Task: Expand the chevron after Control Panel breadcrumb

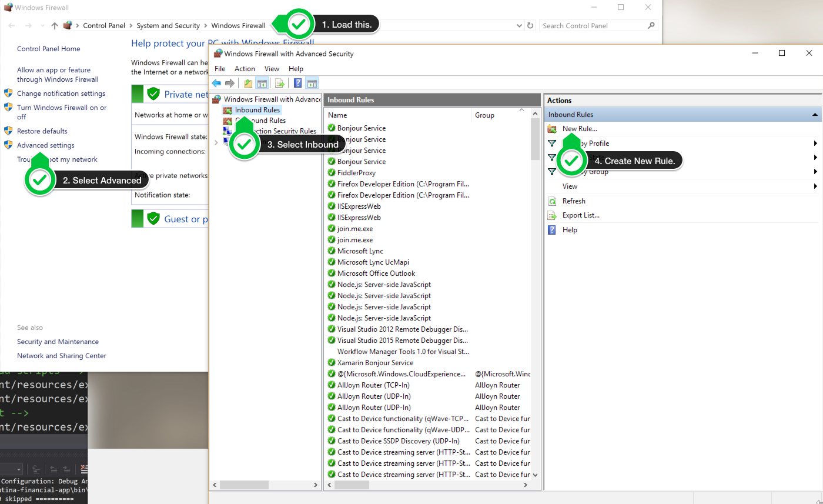Action: click(x=131, y=25)
